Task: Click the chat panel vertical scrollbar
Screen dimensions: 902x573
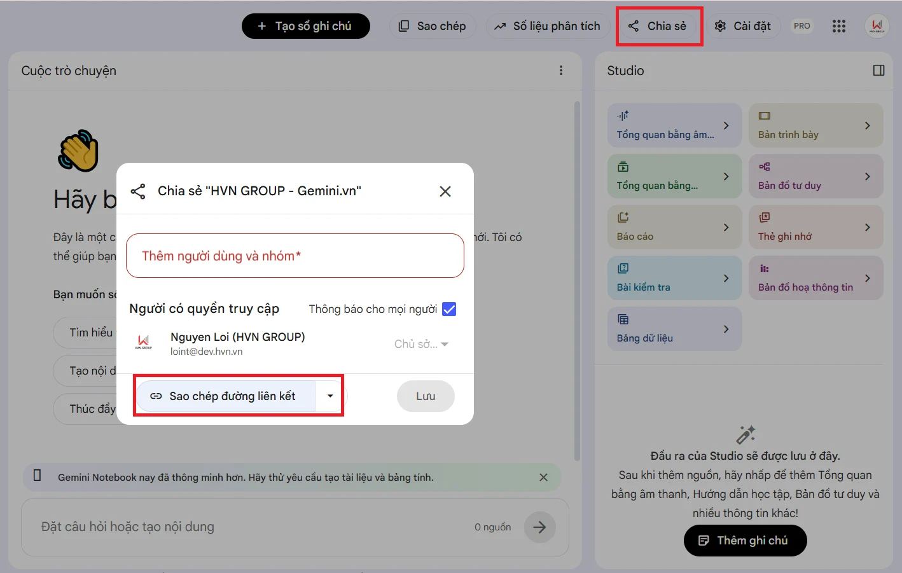Action: (x=577, y=280)
